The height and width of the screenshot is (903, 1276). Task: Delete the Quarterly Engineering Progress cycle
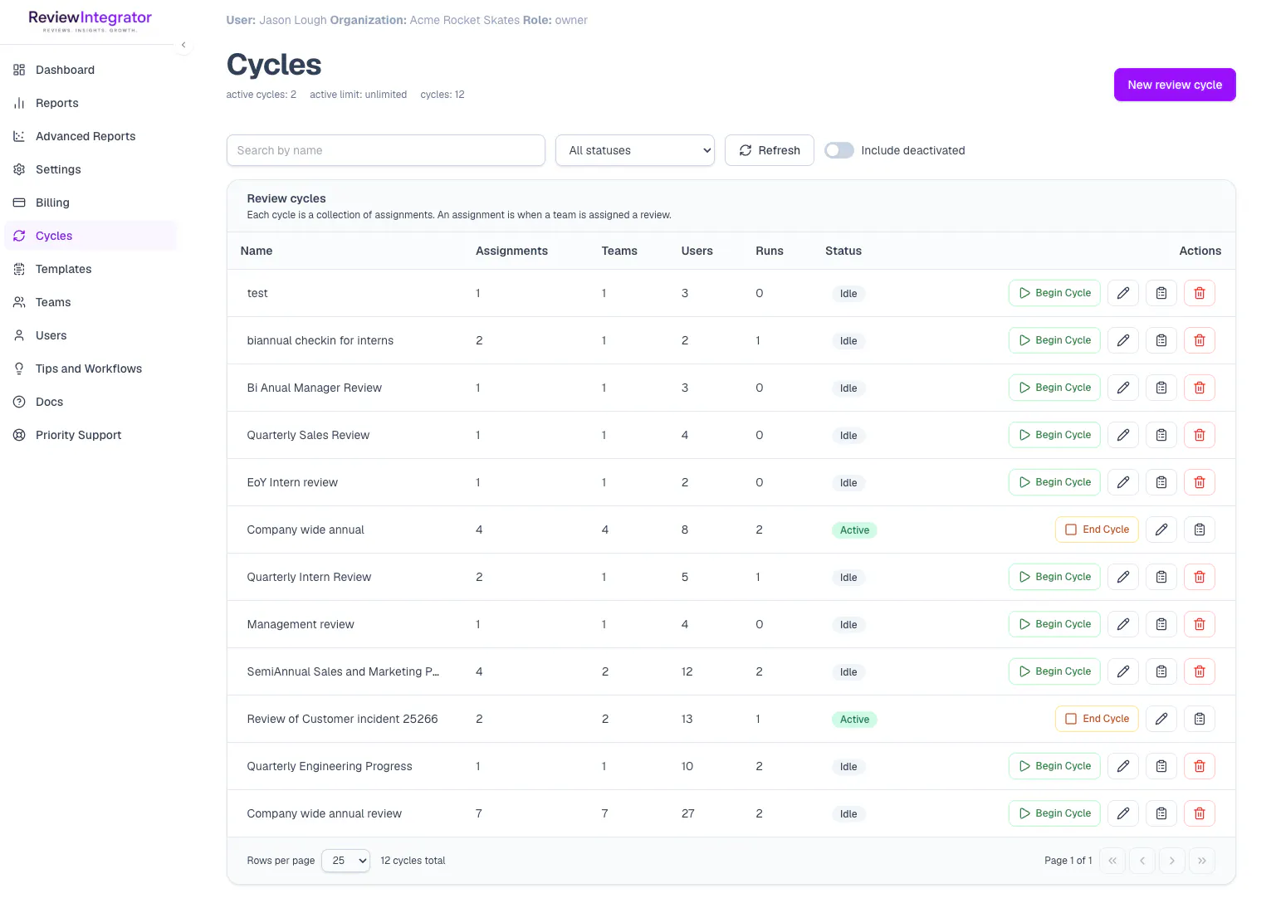tap(1200, 766)
